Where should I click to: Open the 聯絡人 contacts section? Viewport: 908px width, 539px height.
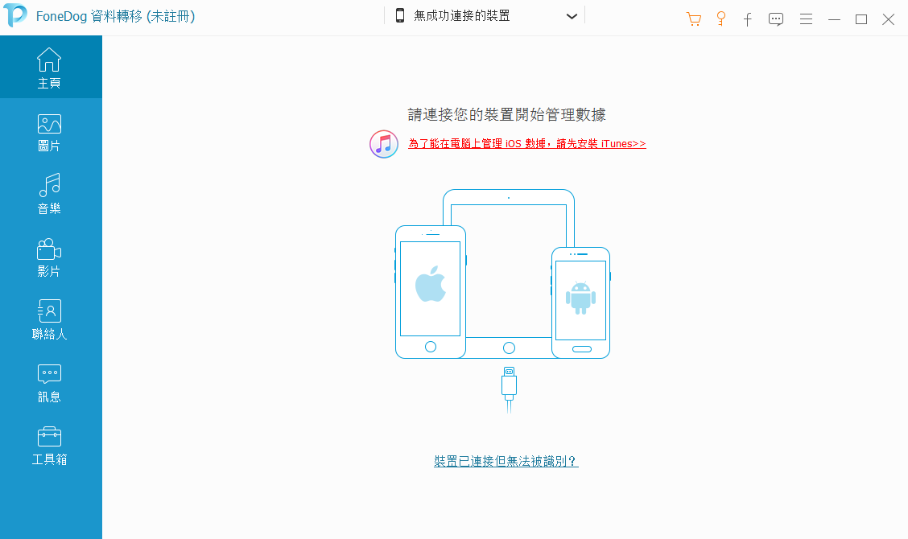click(49, 320)
